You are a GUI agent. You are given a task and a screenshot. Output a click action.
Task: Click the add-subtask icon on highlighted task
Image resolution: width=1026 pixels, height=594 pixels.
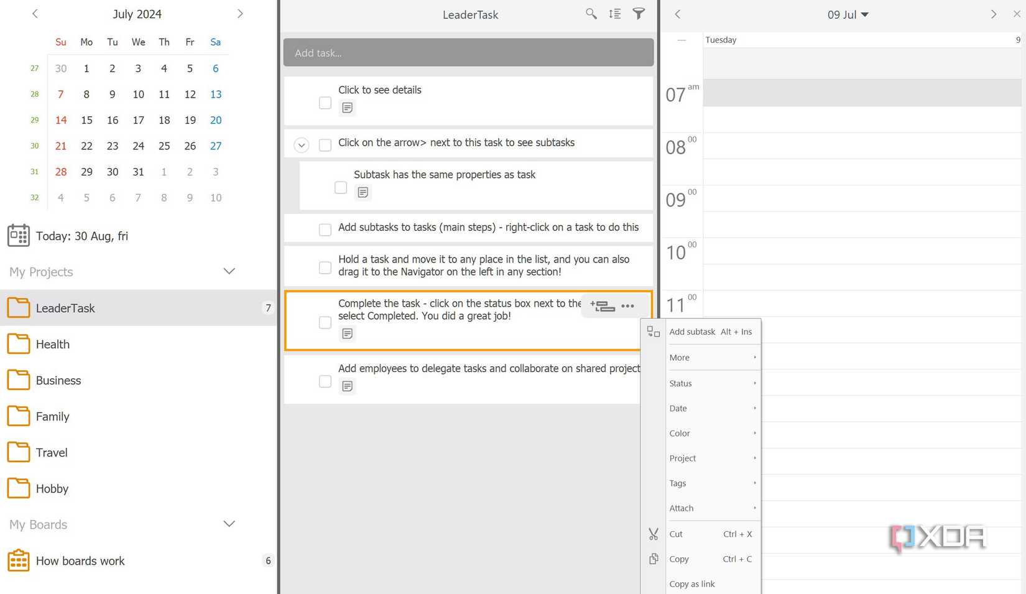pos(603,306)
